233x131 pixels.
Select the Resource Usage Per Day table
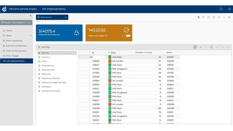54,83
